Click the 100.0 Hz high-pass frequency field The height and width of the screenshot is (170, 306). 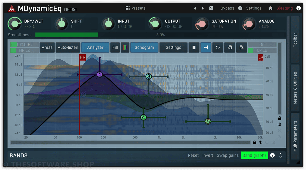pyautogui.click(x=24, y=45)
